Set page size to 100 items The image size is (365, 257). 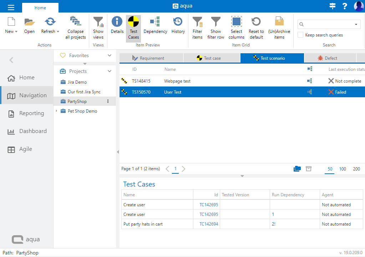pyautogui.click(x=343, y=169)
